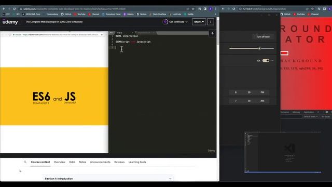The width and height of the screenshot is (332, 187).
Task: Set the turn-off hour 7 field
Action: point(236,101)
